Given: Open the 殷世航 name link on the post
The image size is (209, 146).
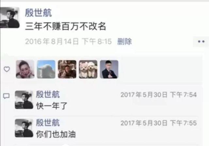Looking at the screenshot, I should (39, 13).
